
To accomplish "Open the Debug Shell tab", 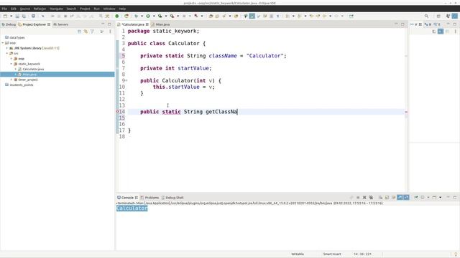I will [172, 198].
